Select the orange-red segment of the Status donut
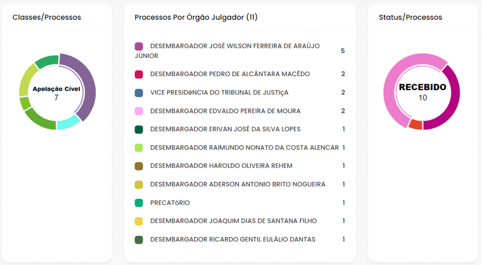Screen dimensions: 482x265 pos(416,125)
